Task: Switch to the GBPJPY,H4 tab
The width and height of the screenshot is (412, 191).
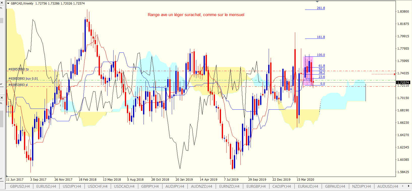Action: [x=150, y=186]
